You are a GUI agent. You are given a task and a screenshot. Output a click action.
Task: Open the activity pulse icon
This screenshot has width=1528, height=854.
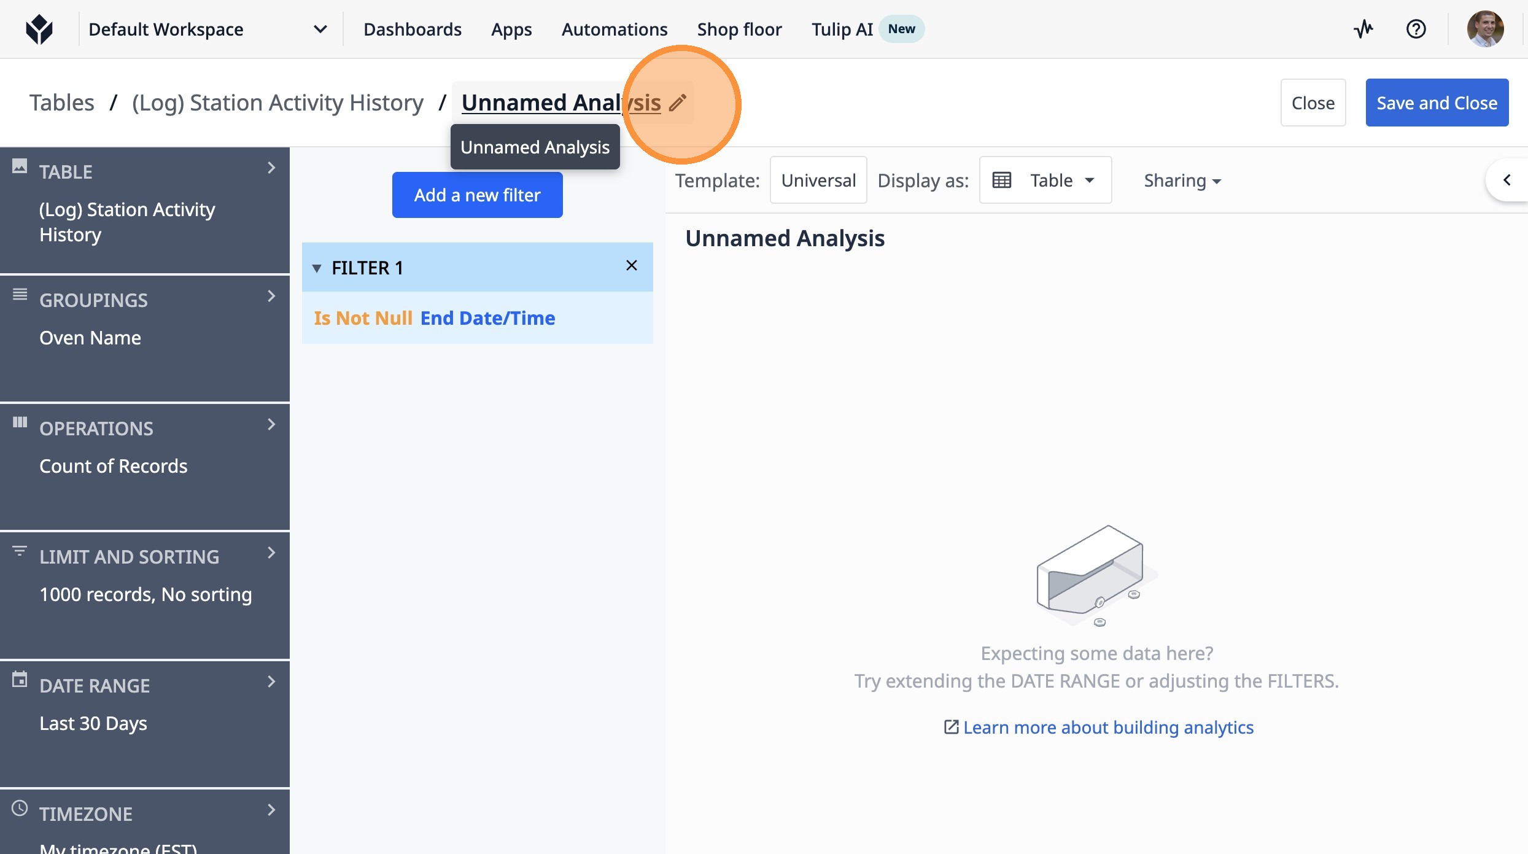point(1363,29)
